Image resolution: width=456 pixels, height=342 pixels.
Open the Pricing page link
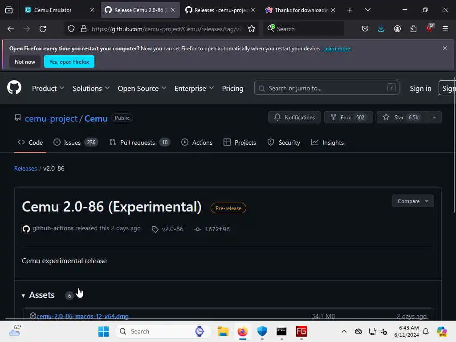[232, 88]
